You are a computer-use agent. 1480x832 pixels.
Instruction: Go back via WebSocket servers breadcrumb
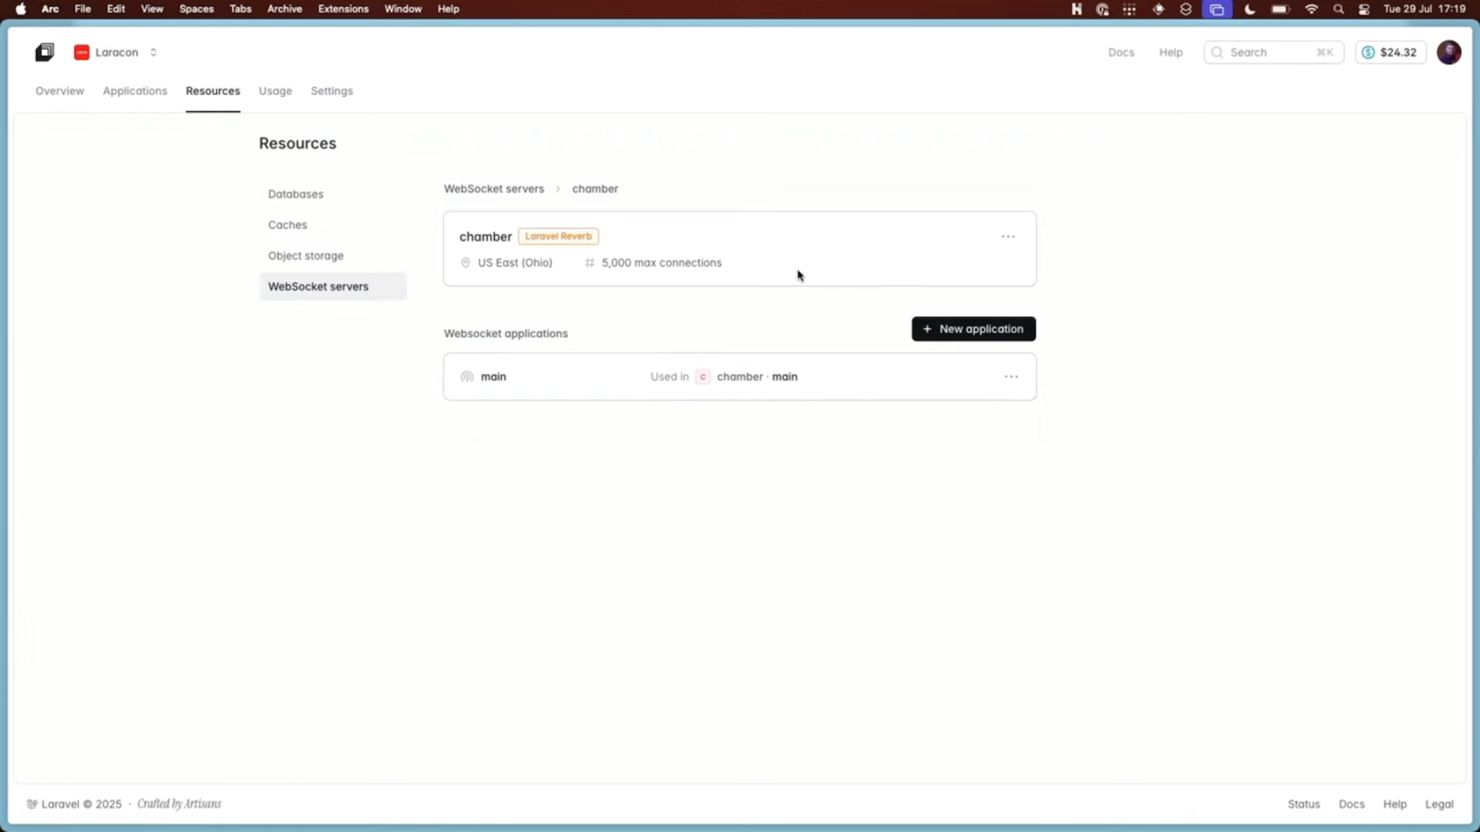493,189
